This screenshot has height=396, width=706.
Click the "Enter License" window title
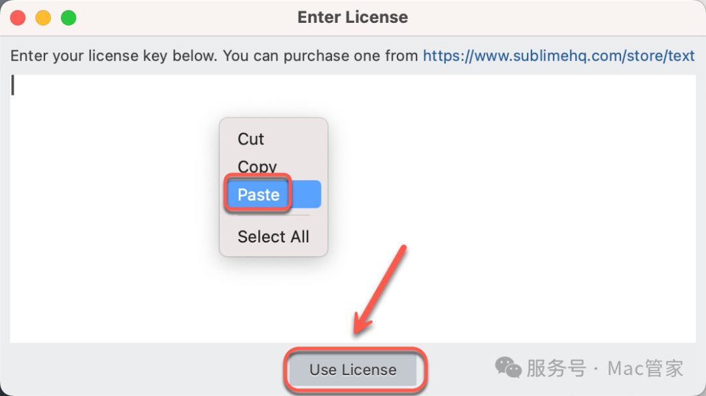click(x=352, y=18)
